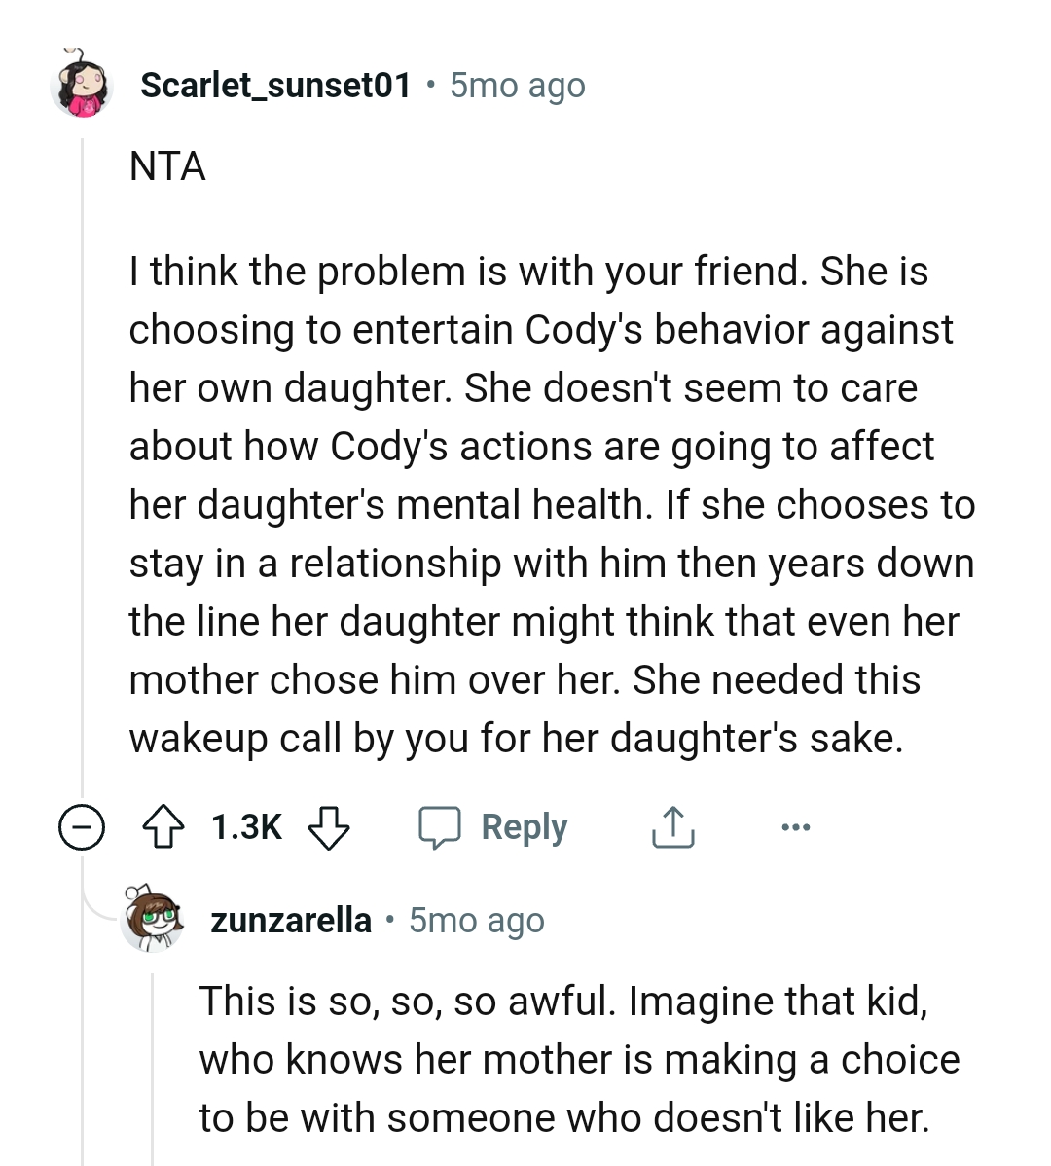Click the Reply speech-bubble icon
This screenshot has height=1166, width=1051.
440,826
